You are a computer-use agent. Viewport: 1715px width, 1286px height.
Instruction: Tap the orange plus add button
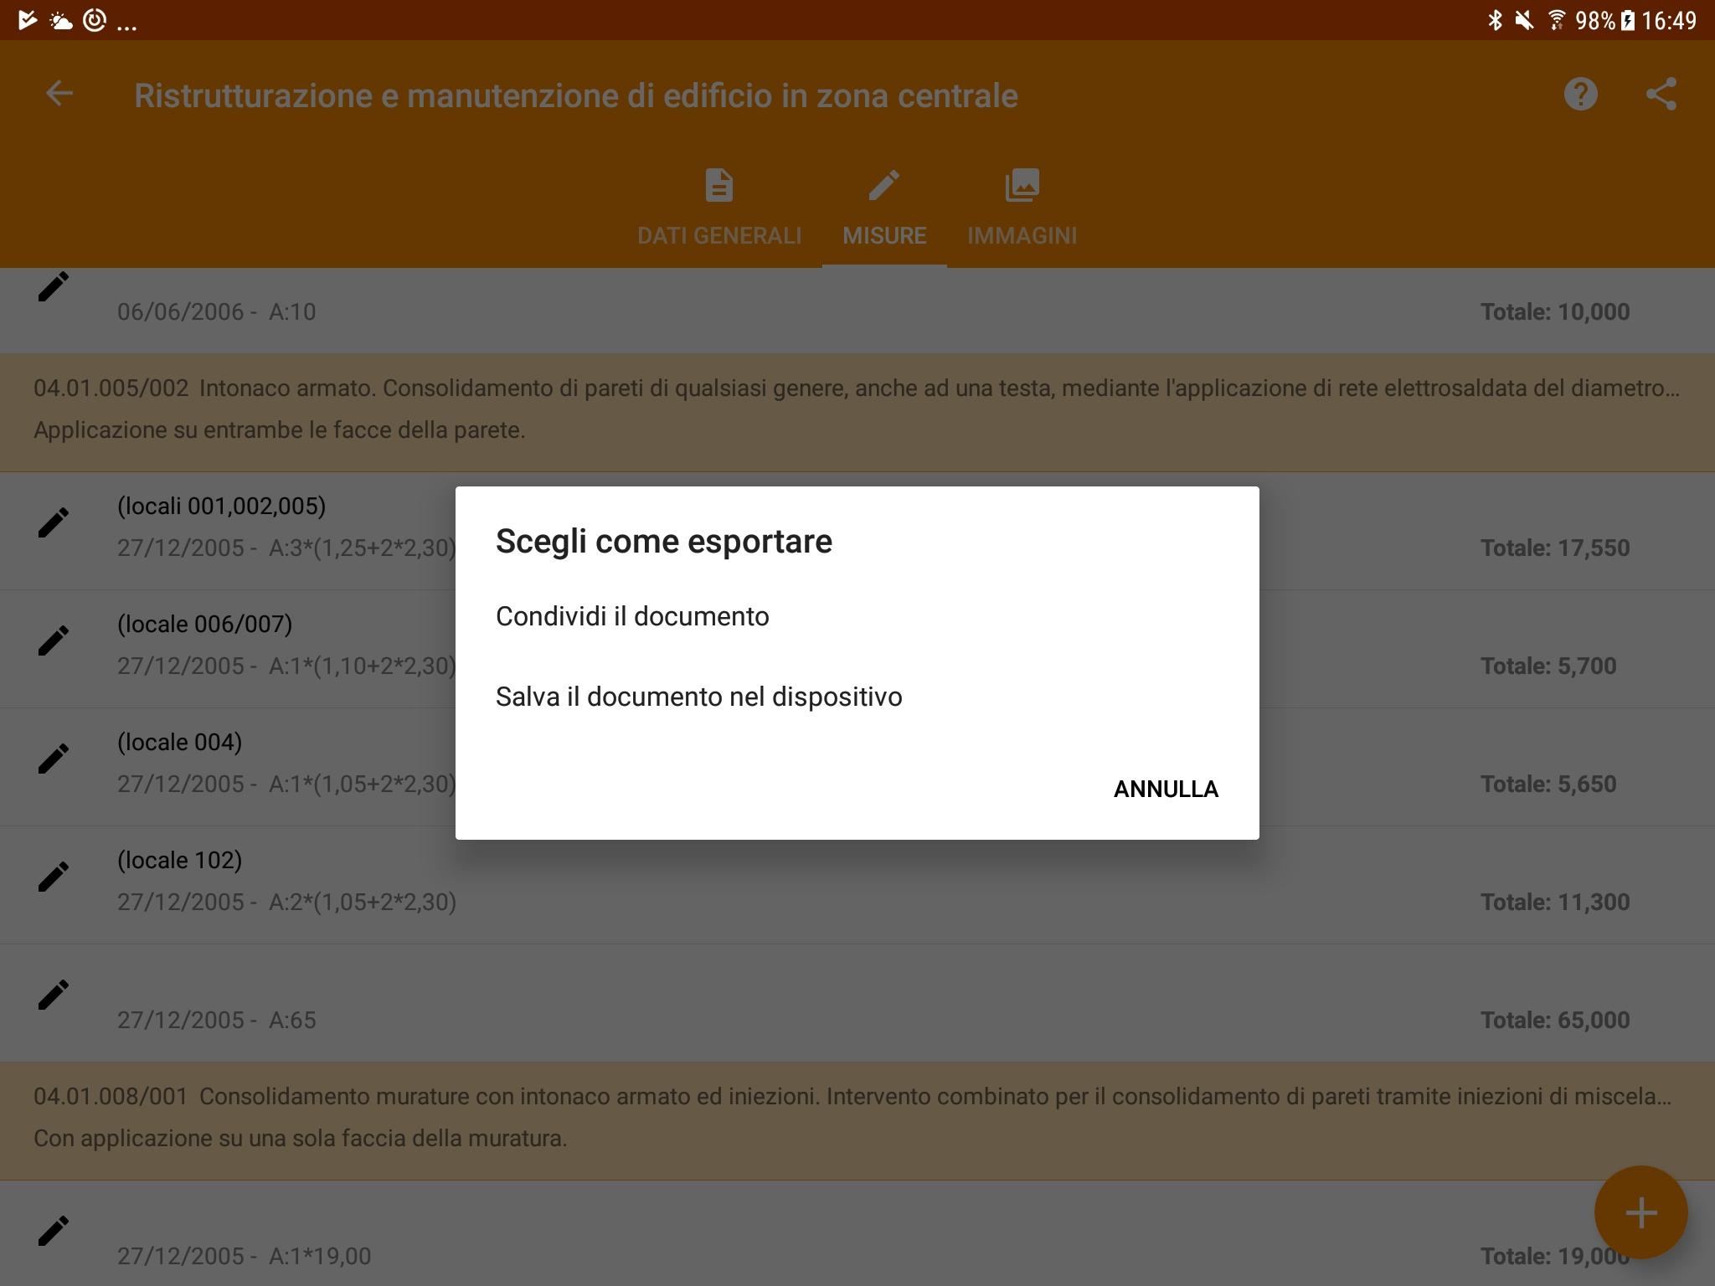pos(1640,1211)
